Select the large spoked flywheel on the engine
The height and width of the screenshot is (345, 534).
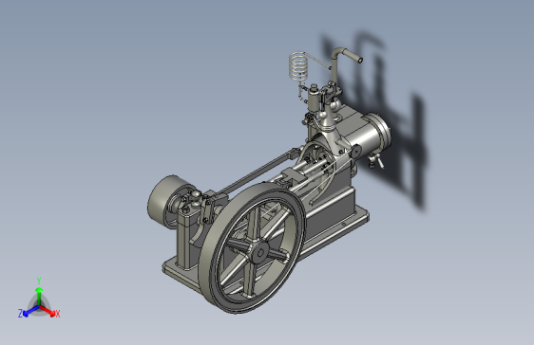(251, 248)
